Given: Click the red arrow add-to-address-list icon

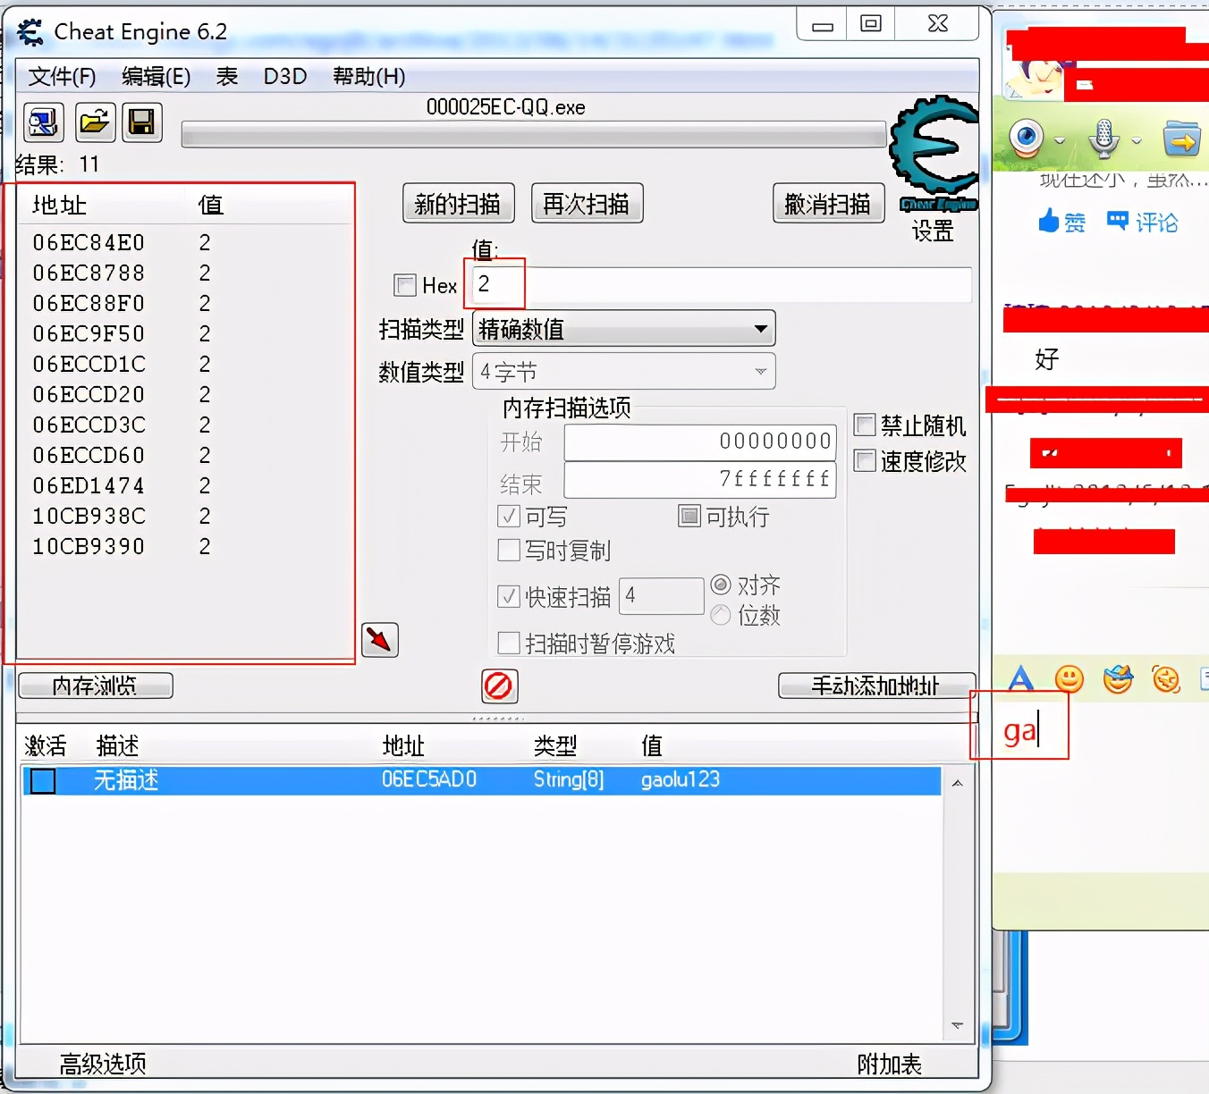Looking at the screenshot, I should click(380, 640).
